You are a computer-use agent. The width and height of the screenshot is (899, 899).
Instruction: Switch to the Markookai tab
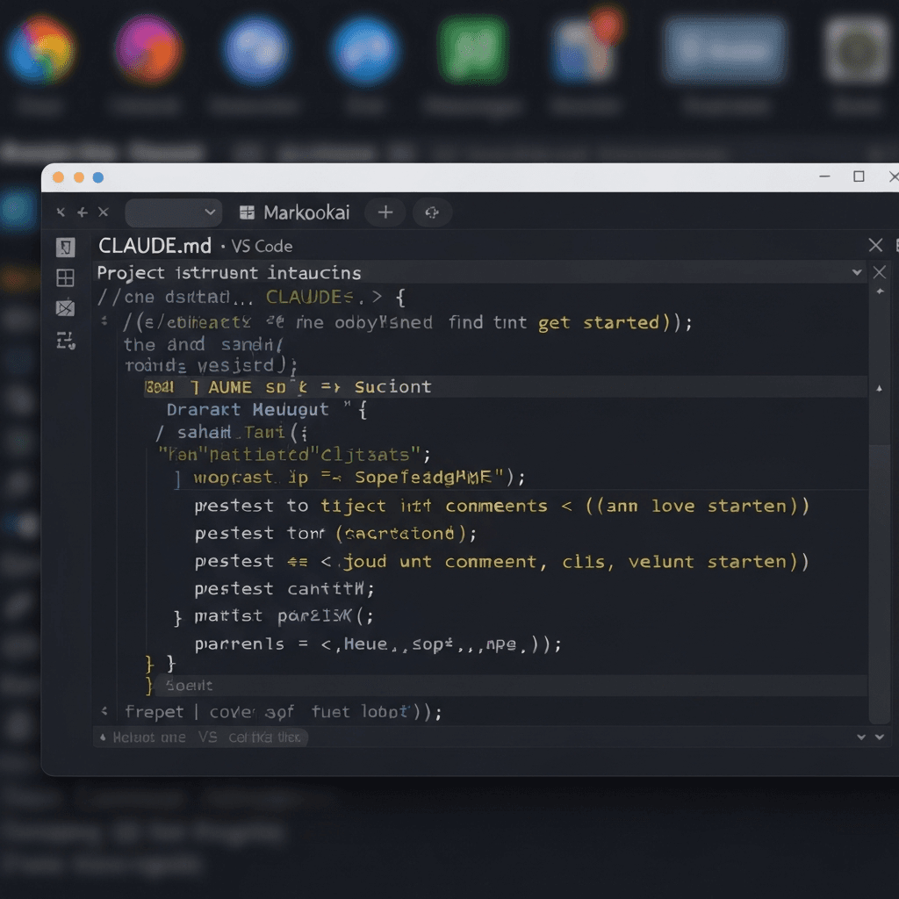306,212
